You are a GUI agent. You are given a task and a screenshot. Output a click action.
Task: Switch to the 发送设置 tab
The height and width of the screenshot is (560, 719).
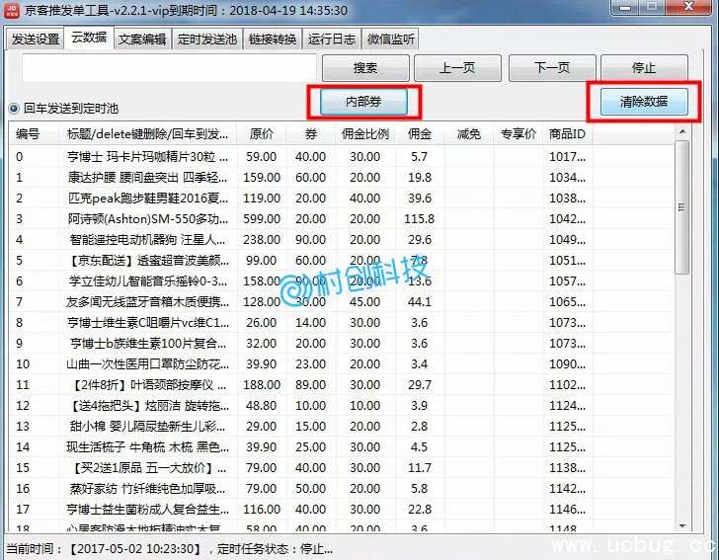click(x=36, y=39)
